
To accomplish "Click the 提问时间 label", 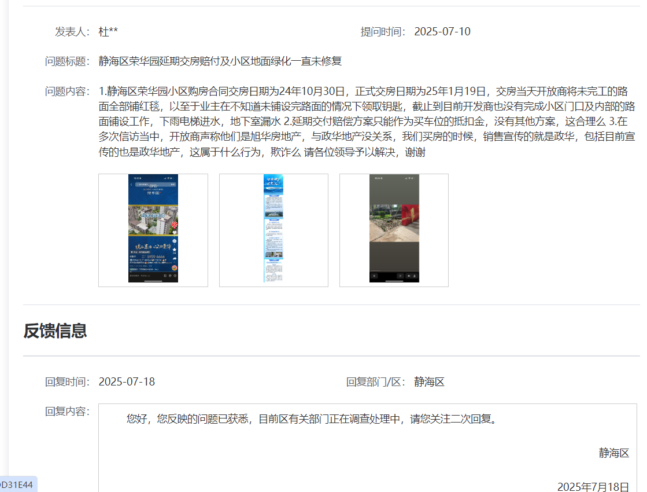I will [x=384, y=32].
